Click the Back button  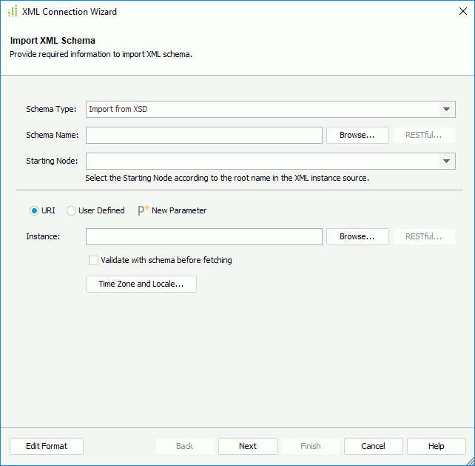coord(185,446)
